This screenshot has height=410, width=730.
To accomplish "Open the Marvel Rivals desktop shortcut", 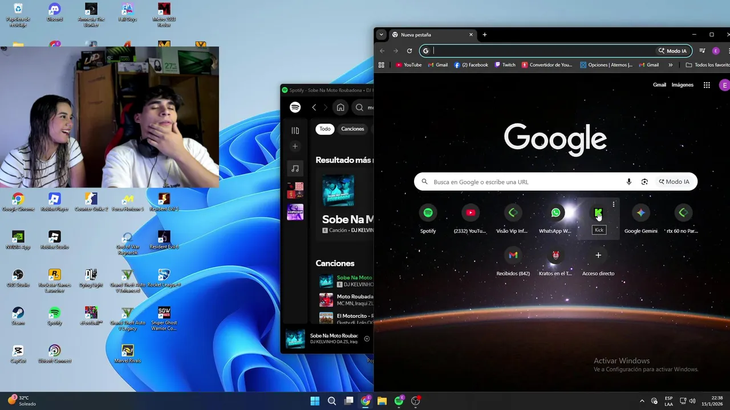I will coord(128,354).
